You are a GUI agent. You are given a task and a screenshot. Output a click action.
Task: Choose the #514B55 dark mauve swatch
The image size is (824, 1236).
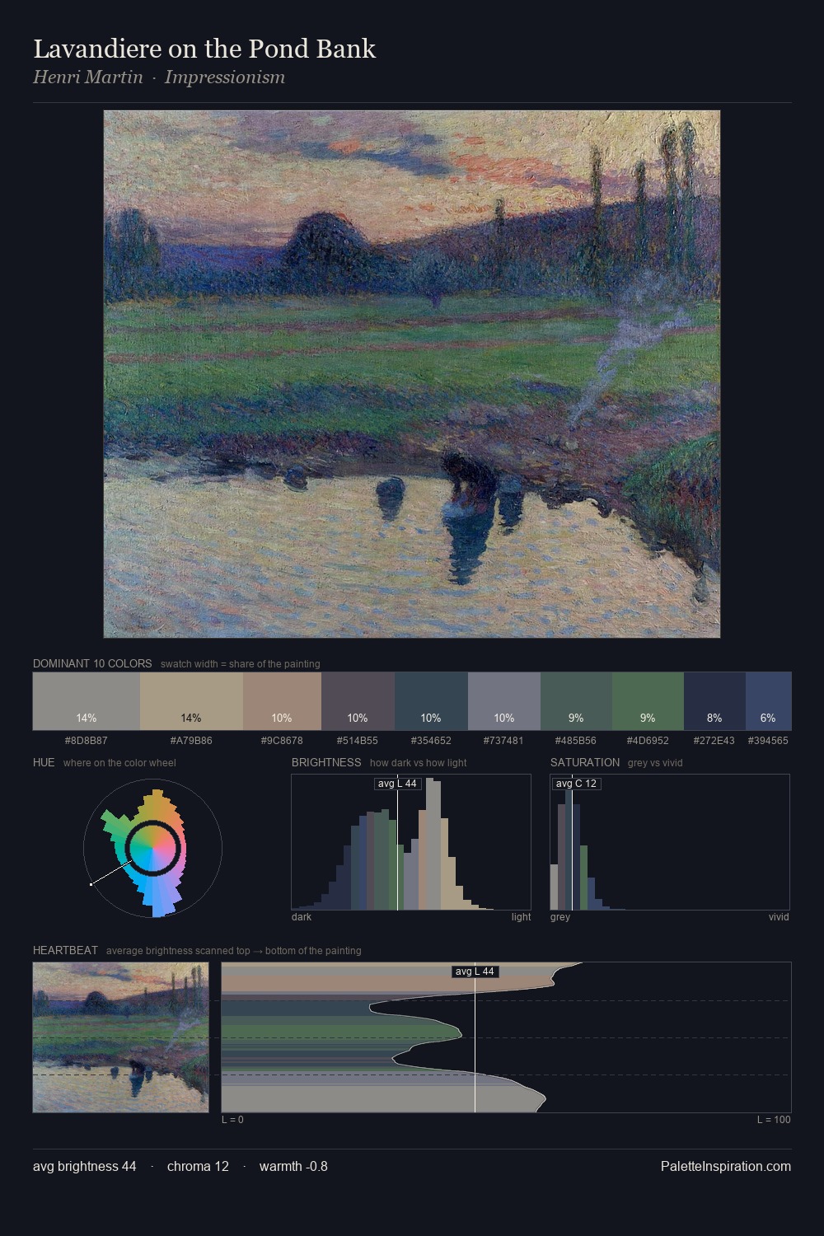click(358, 701)
